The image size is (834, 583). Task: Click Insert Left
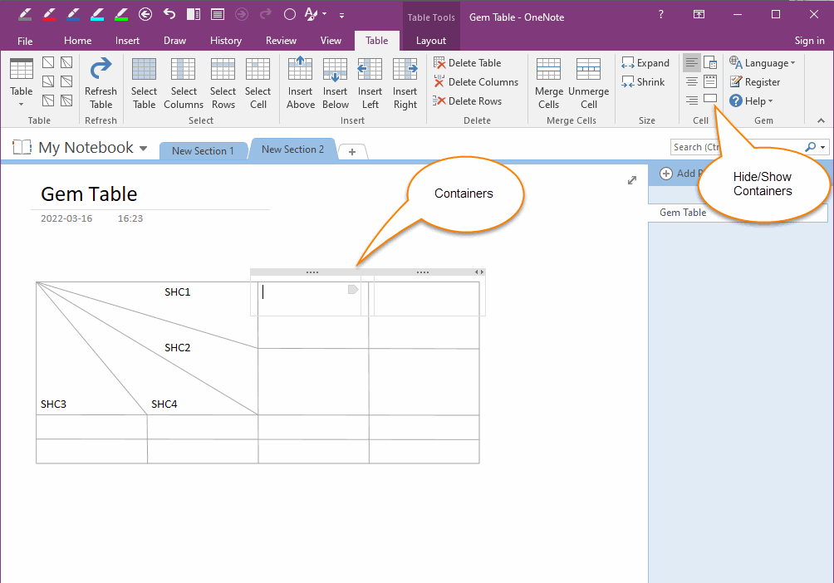(x=370, y=83)
